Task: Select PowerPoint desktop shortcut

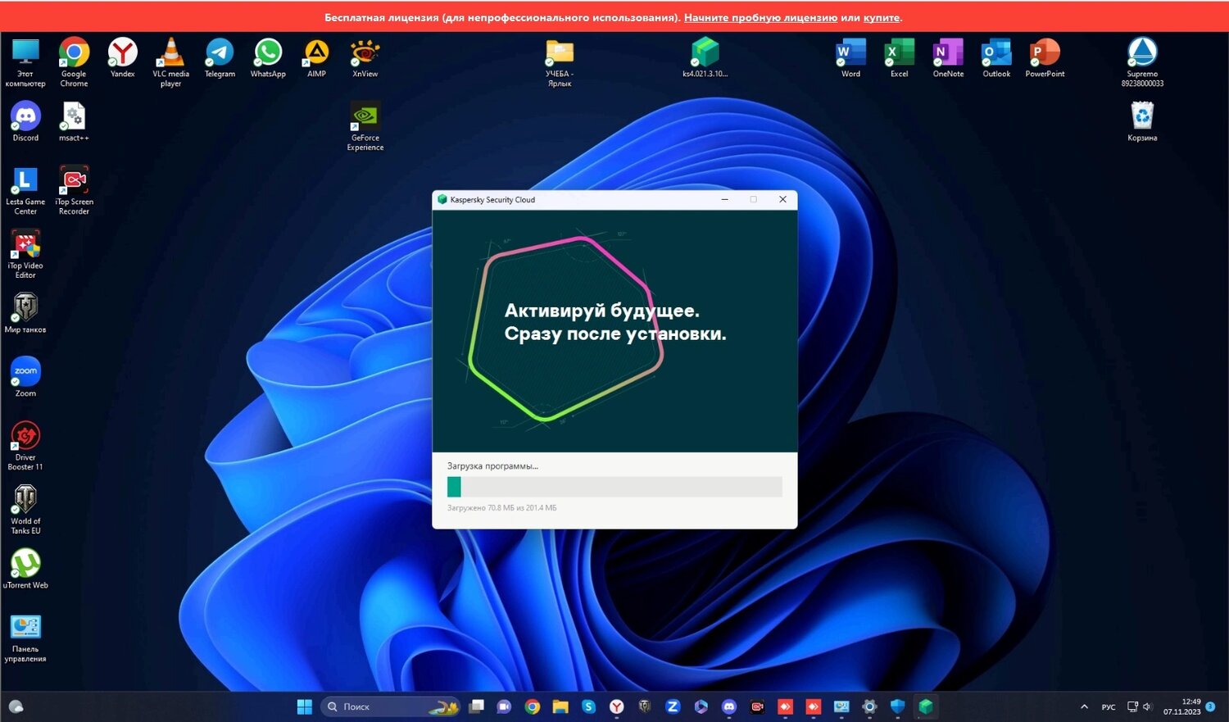Action: click(1045, 58)
